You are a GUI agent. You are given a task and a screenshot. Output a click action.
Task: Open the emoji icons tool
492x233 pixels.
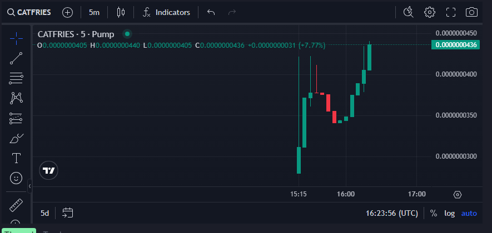16,178
